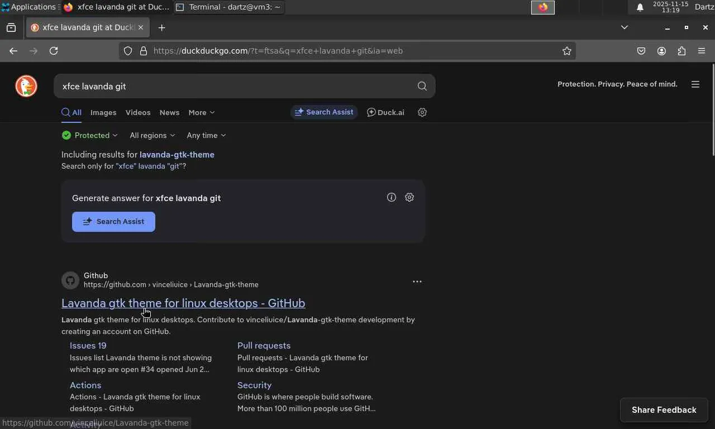The width and height of the screenshot is (715, 429).
Task: Expand the More search categories dropdown
Action: click(x=202, y=112)
